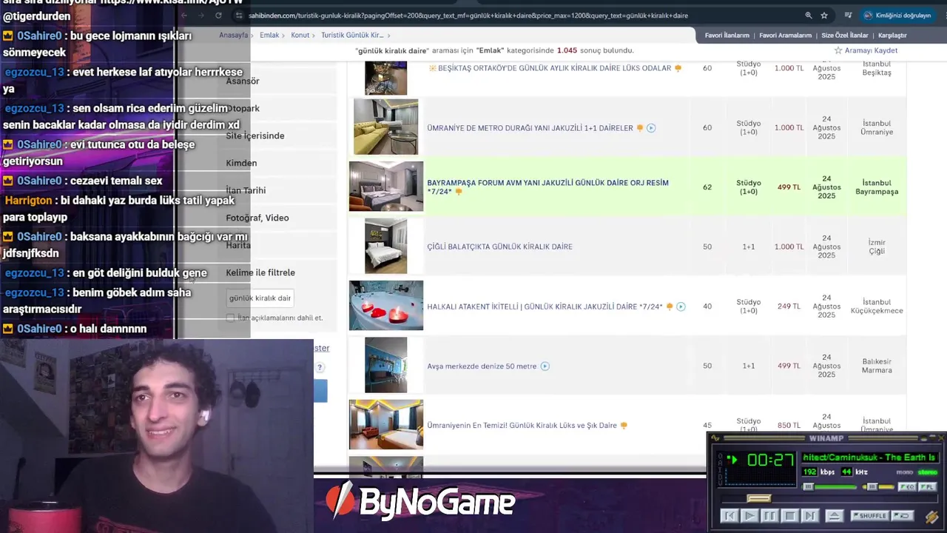Go to Konut breadcrumb

click(300, 35)
